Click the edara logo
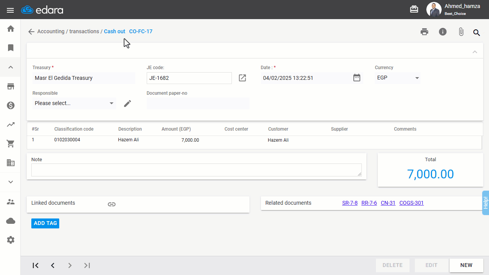Screen dimensions: 489x275 click(42, 10)
